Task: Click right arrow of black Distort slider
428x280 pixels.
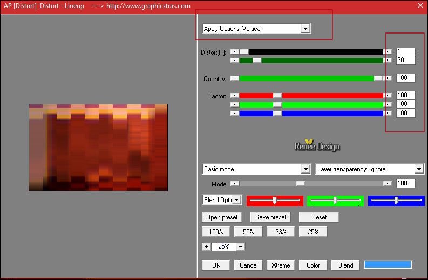Action: coord(388,52)
